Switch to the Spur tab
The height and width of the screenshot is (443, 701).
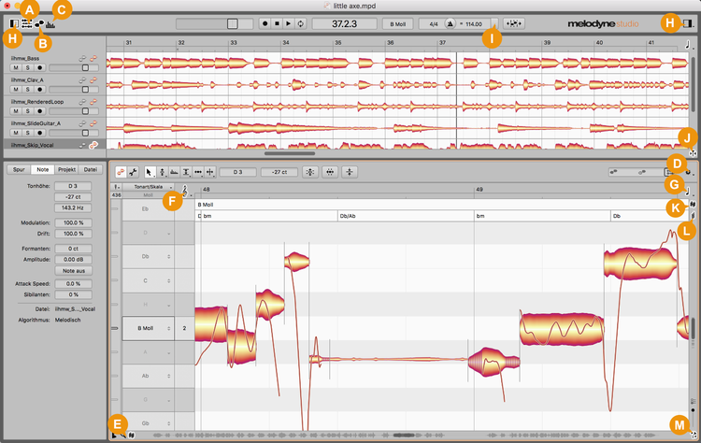(18, 169)
